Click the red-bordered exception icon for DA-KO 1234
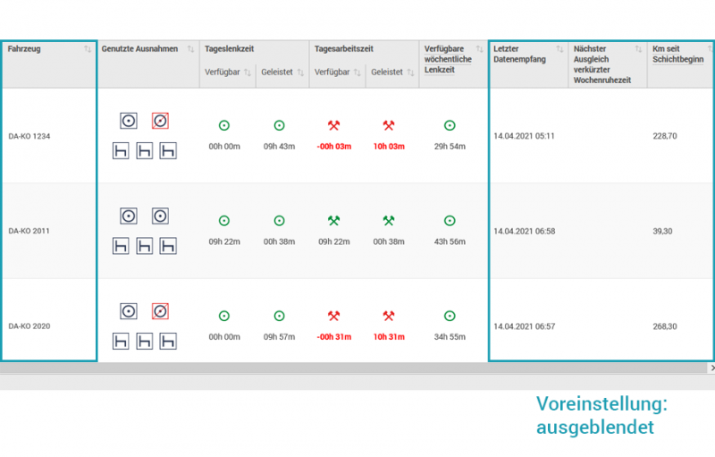The image size is (715, 457). click(x=160, y=121)
